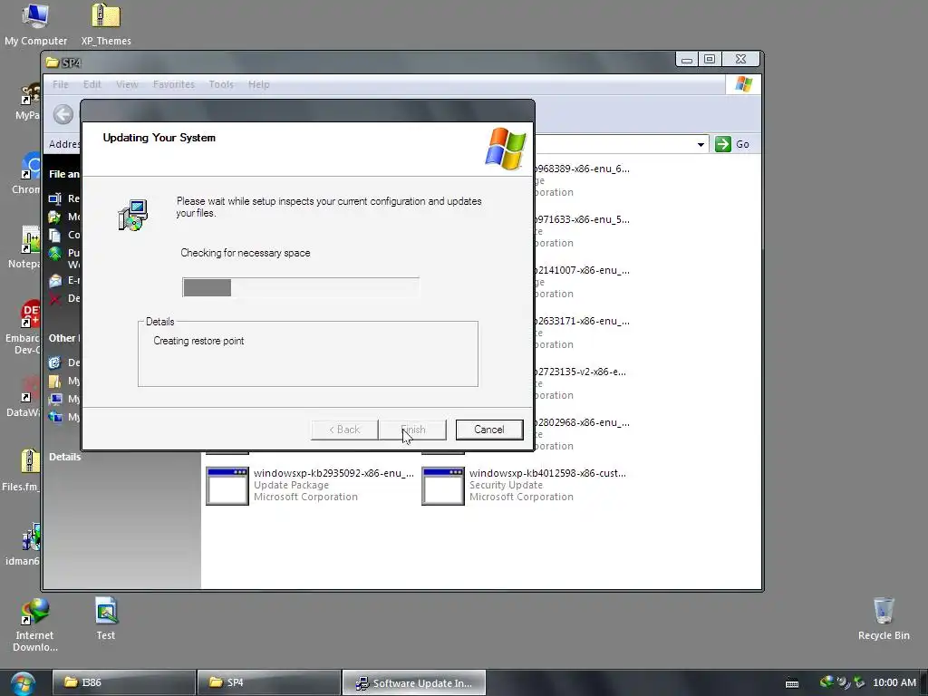Image resolution: width=928 pixels, height=696 pixels.
Task: Select windowsxp-kb4012598 security update icon
Action: pos(442,486)
